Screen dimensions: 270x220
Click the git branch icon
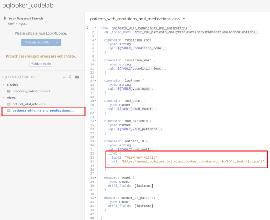[5, 19]
